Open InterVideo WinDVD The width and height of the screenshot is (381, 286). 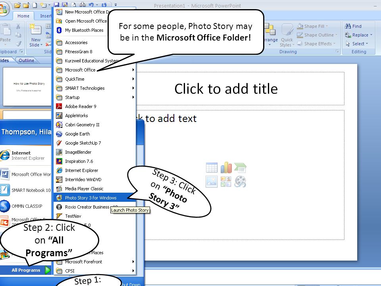(94, 180)
